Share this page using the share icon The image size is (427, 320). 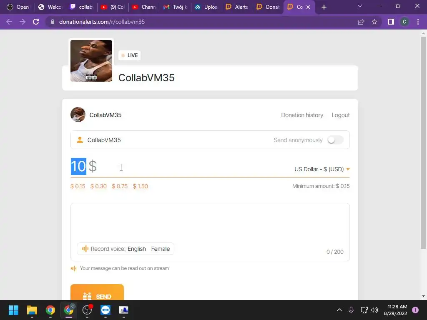(x=361, y=22)
